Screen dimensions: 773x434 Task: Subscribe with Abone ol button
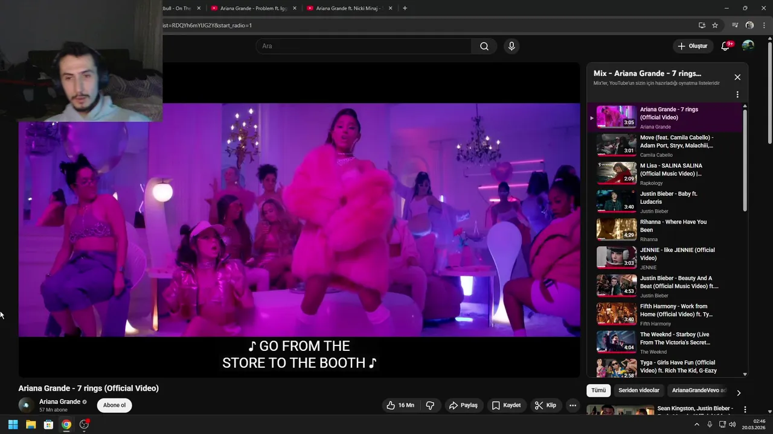[x=114, y=405]
